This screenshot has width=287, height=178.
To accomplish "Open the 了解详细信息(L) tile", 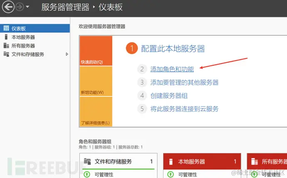I will click(96, 111).
